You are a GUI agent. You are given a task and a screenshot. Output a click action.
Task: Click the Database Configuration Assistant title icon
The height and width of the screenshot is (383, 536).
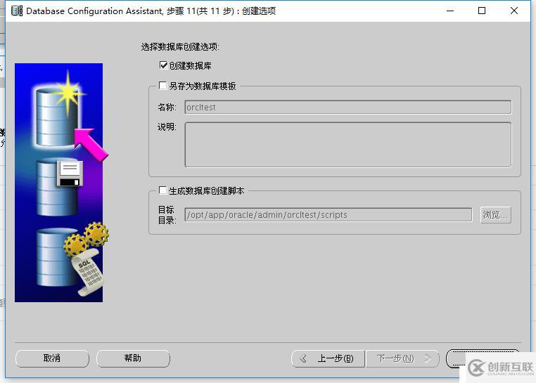tap(17, 11)
